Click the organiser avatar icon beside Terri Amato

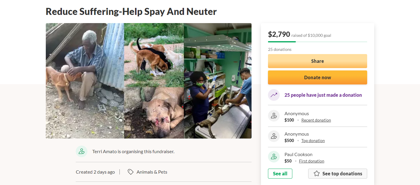tap(82, 151)
